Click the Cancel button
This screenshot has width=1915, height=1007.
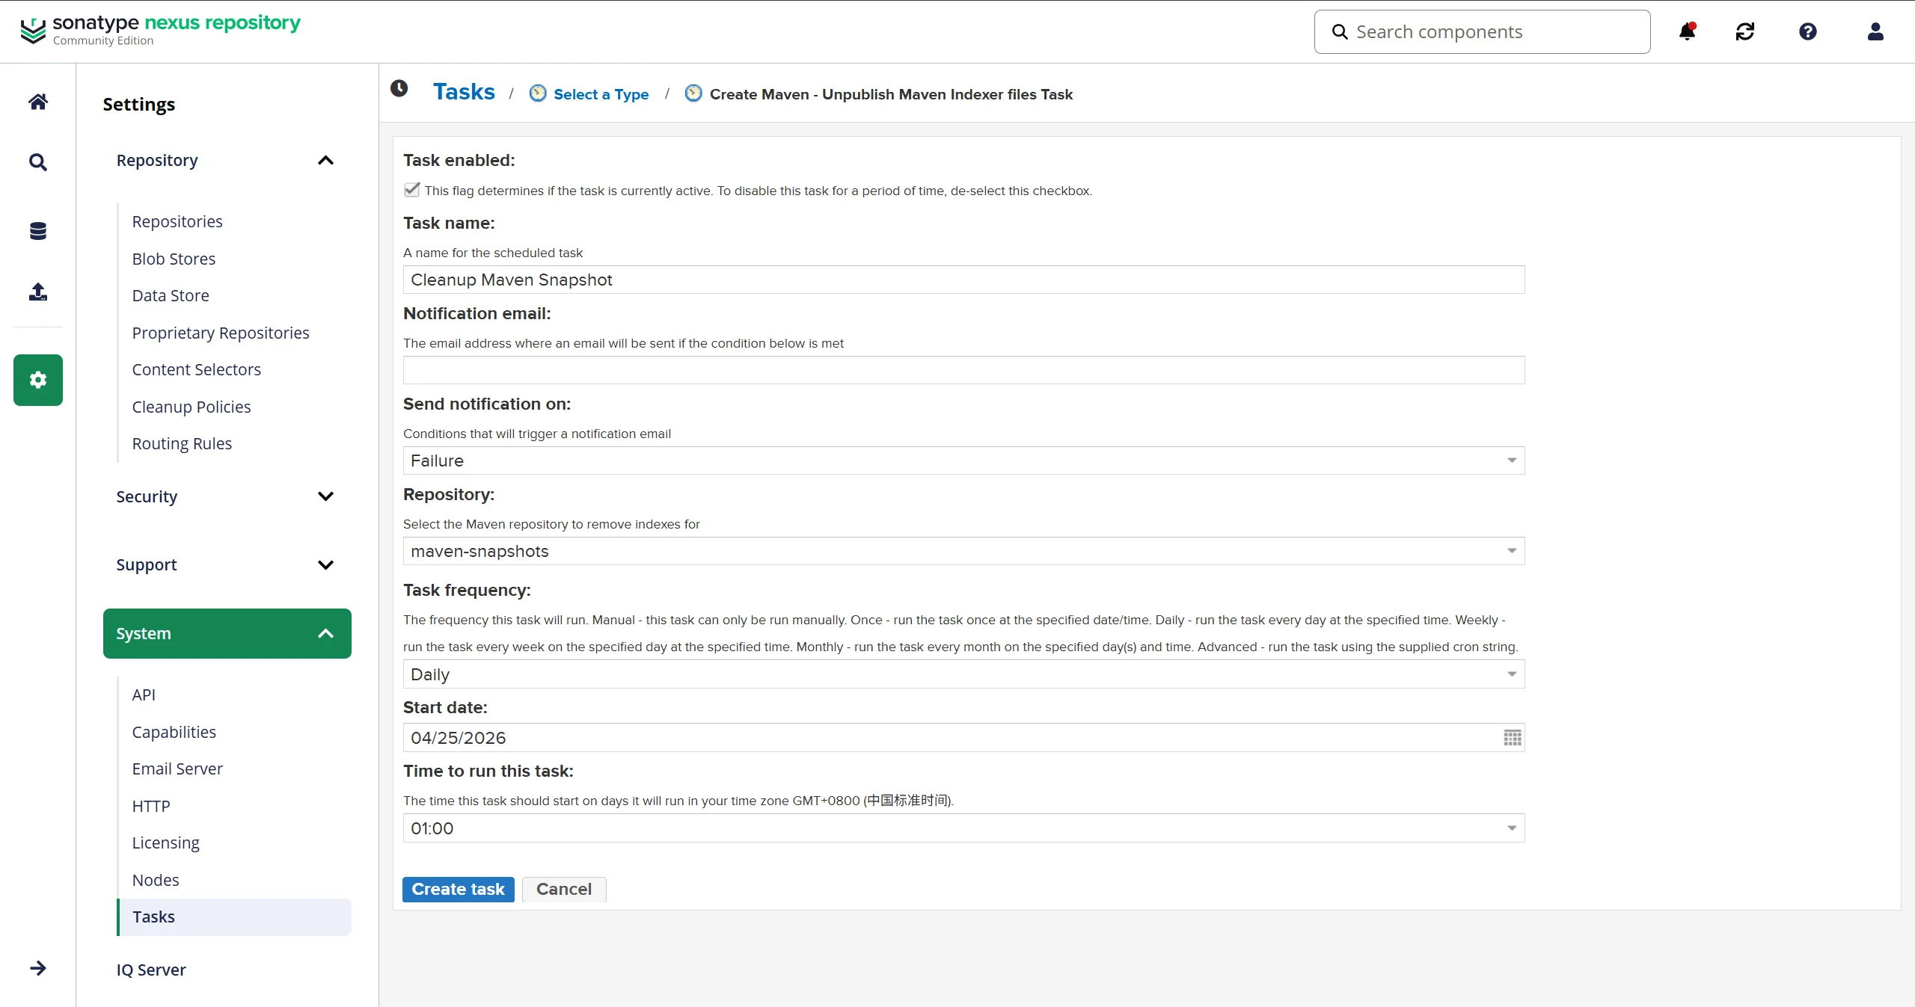[x=564, y=890]
